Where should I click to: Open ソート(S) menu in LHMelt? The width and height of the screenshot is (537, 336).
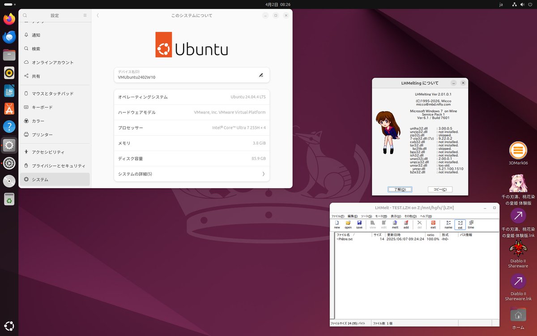click(x=367, y=216)
